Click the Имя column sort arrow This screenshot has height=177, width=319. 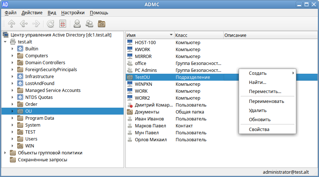(x=171, y=35)
